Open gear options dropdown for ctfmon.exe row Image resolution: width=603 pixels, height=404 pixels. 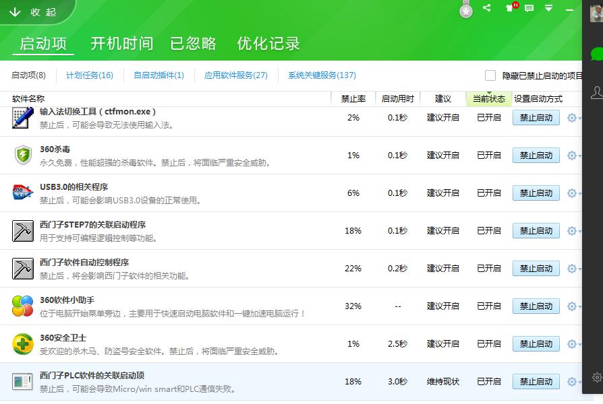573,118
